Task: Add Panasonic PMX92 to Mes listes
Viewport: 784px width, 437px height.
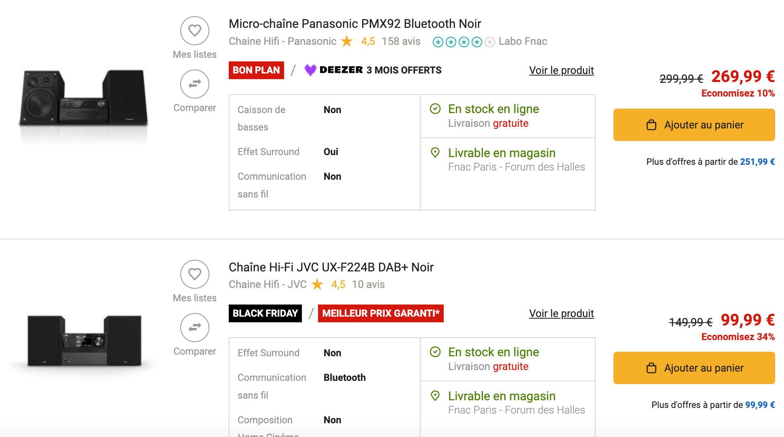Action: click(x=194, y=30)
